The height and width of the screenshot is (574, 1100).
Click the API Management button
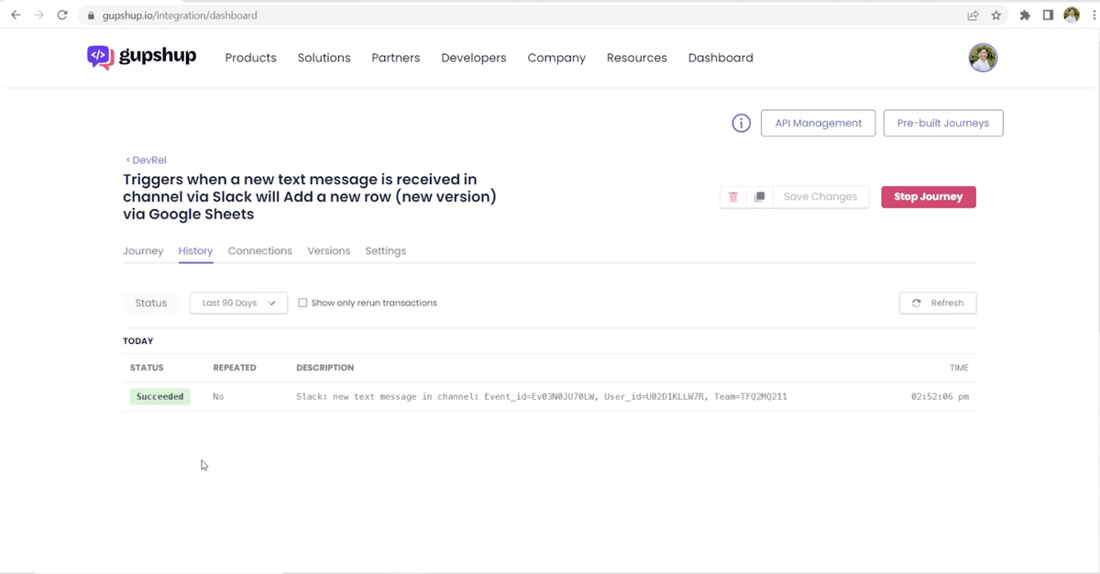(x=818, y=123)
